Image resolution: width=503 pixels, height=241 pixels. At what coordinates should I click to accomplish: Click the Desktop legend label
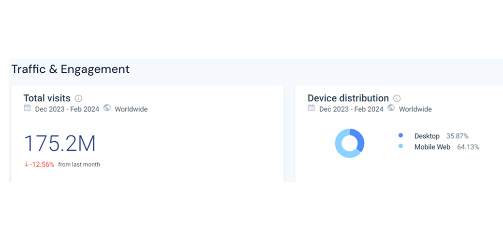pos(427,136)
